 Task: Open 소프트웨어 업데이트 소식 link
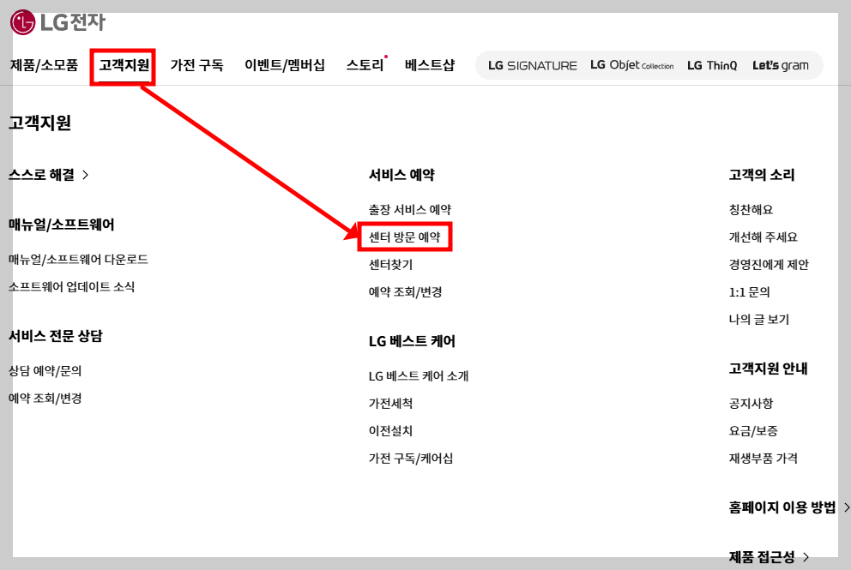(x=71, y=286)
